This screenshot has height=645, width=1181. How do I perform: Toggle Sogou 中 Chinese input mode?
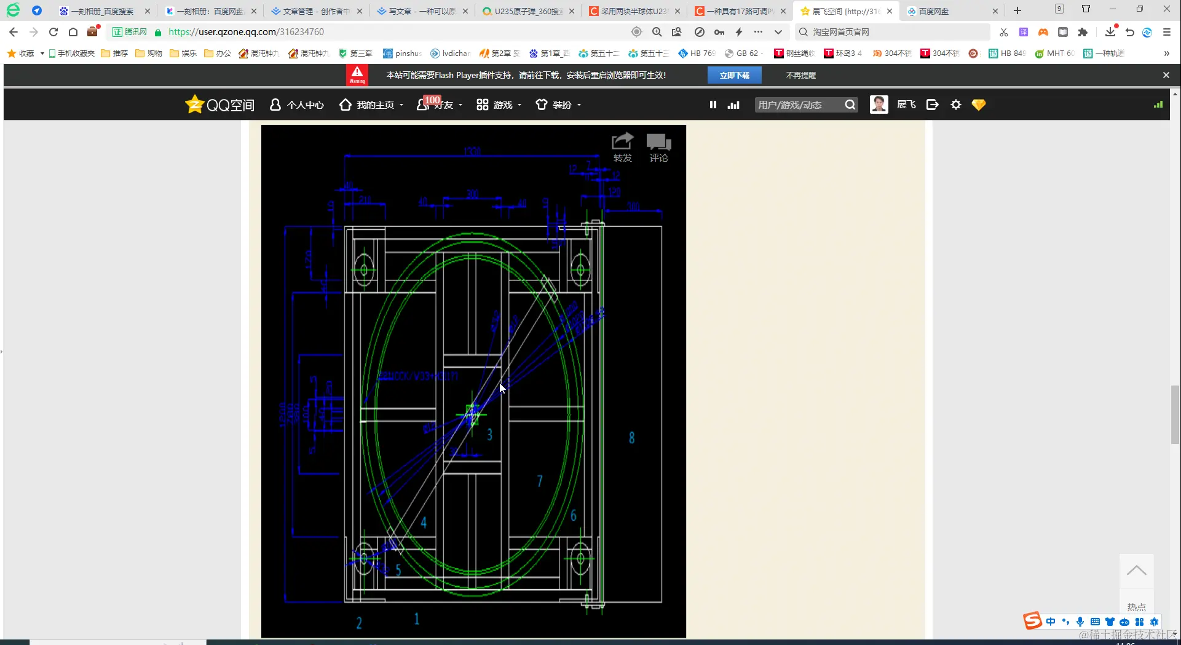(x=1051, y=622)
